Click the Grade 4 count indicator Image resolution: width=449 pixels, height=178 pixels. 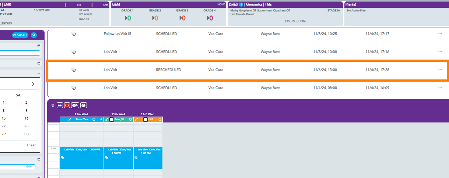210,18
